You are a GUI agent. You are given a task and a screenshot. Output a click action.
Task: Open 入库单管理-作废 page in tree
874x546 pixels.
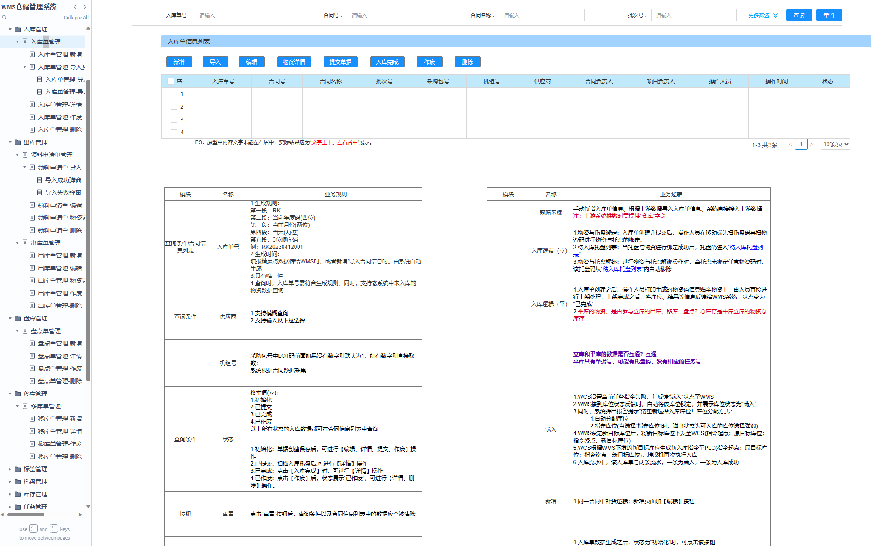[x=60, y=117]
